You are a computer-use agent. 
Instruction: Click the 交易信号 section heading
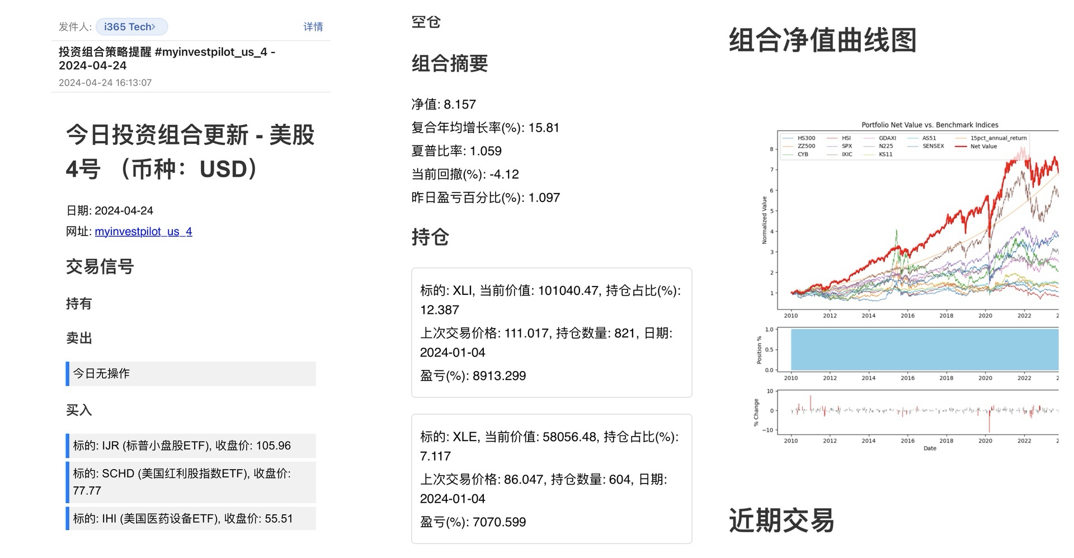(x=100, y=267)
